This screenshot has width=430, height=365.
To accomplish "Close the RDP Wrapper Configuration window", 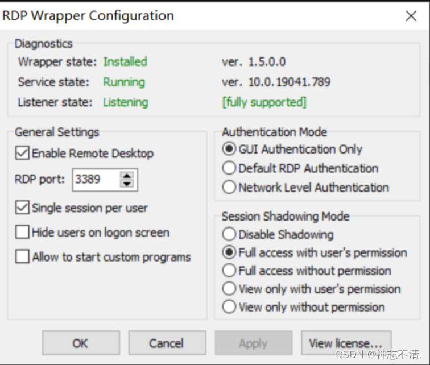I will click(411, 16).
